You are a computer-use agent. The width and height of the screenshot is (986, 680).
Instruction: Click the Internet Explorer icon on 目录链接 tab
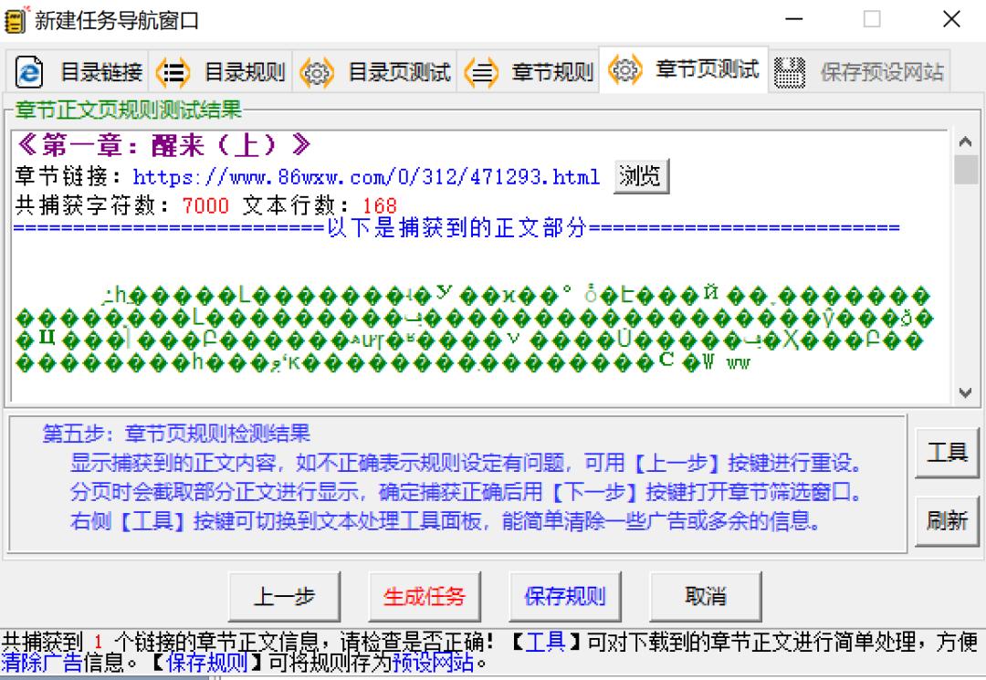[x=28, y=72]
